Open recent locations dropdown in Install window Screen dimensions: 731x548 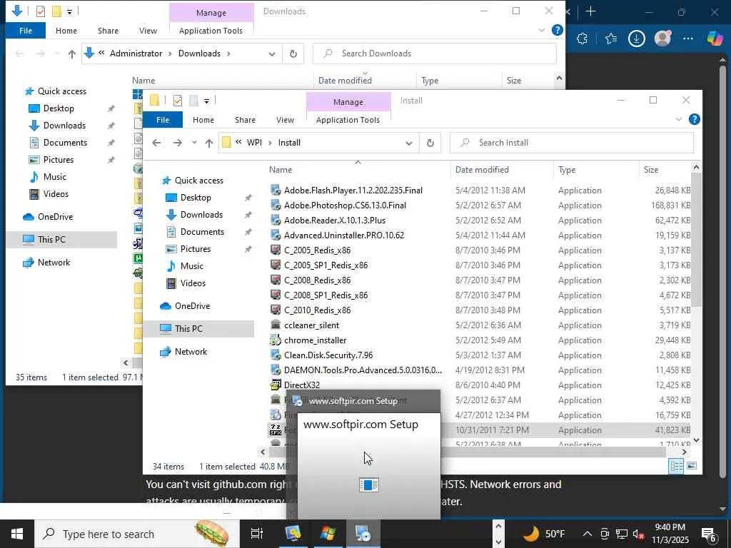click(x=194, y=143)
